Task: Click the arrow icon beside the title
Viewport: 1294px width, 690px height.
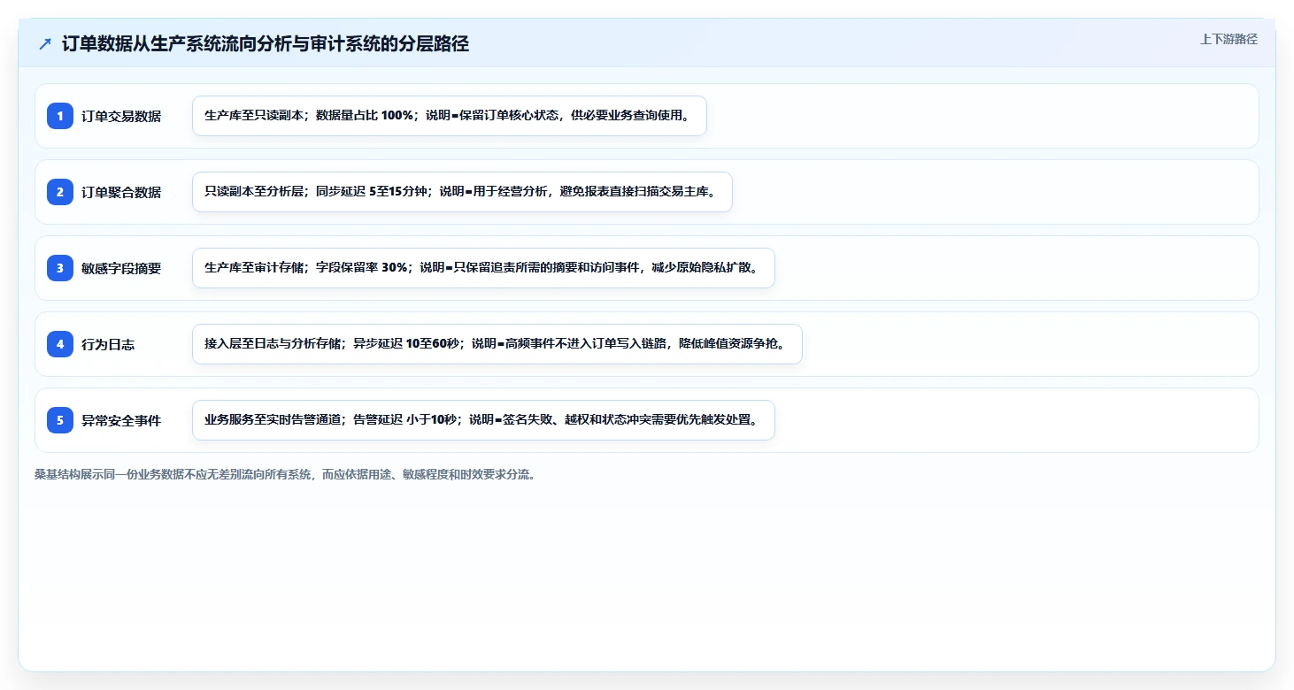Action: coord(45,43)
